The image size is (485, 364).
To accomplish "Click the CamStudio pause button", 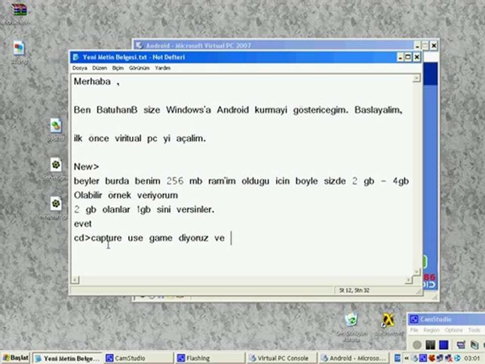I will 430,345.
